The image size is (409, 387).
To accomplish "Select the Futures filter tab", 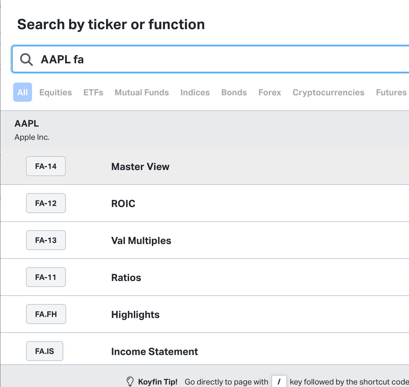I will (x=391, y=92).
